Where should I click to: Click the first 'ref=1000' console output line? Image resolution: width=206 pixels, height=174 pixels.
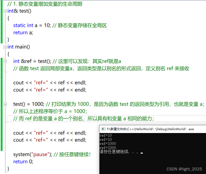point(108,144)
